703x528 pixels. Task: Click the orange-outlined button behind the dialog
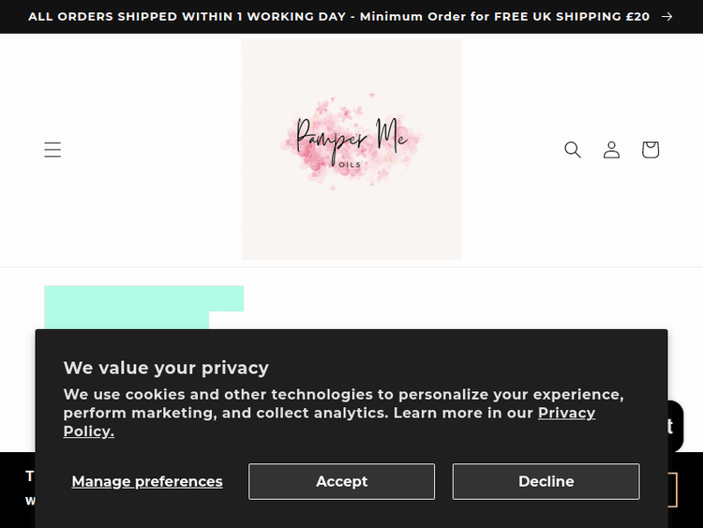(673, 490)
